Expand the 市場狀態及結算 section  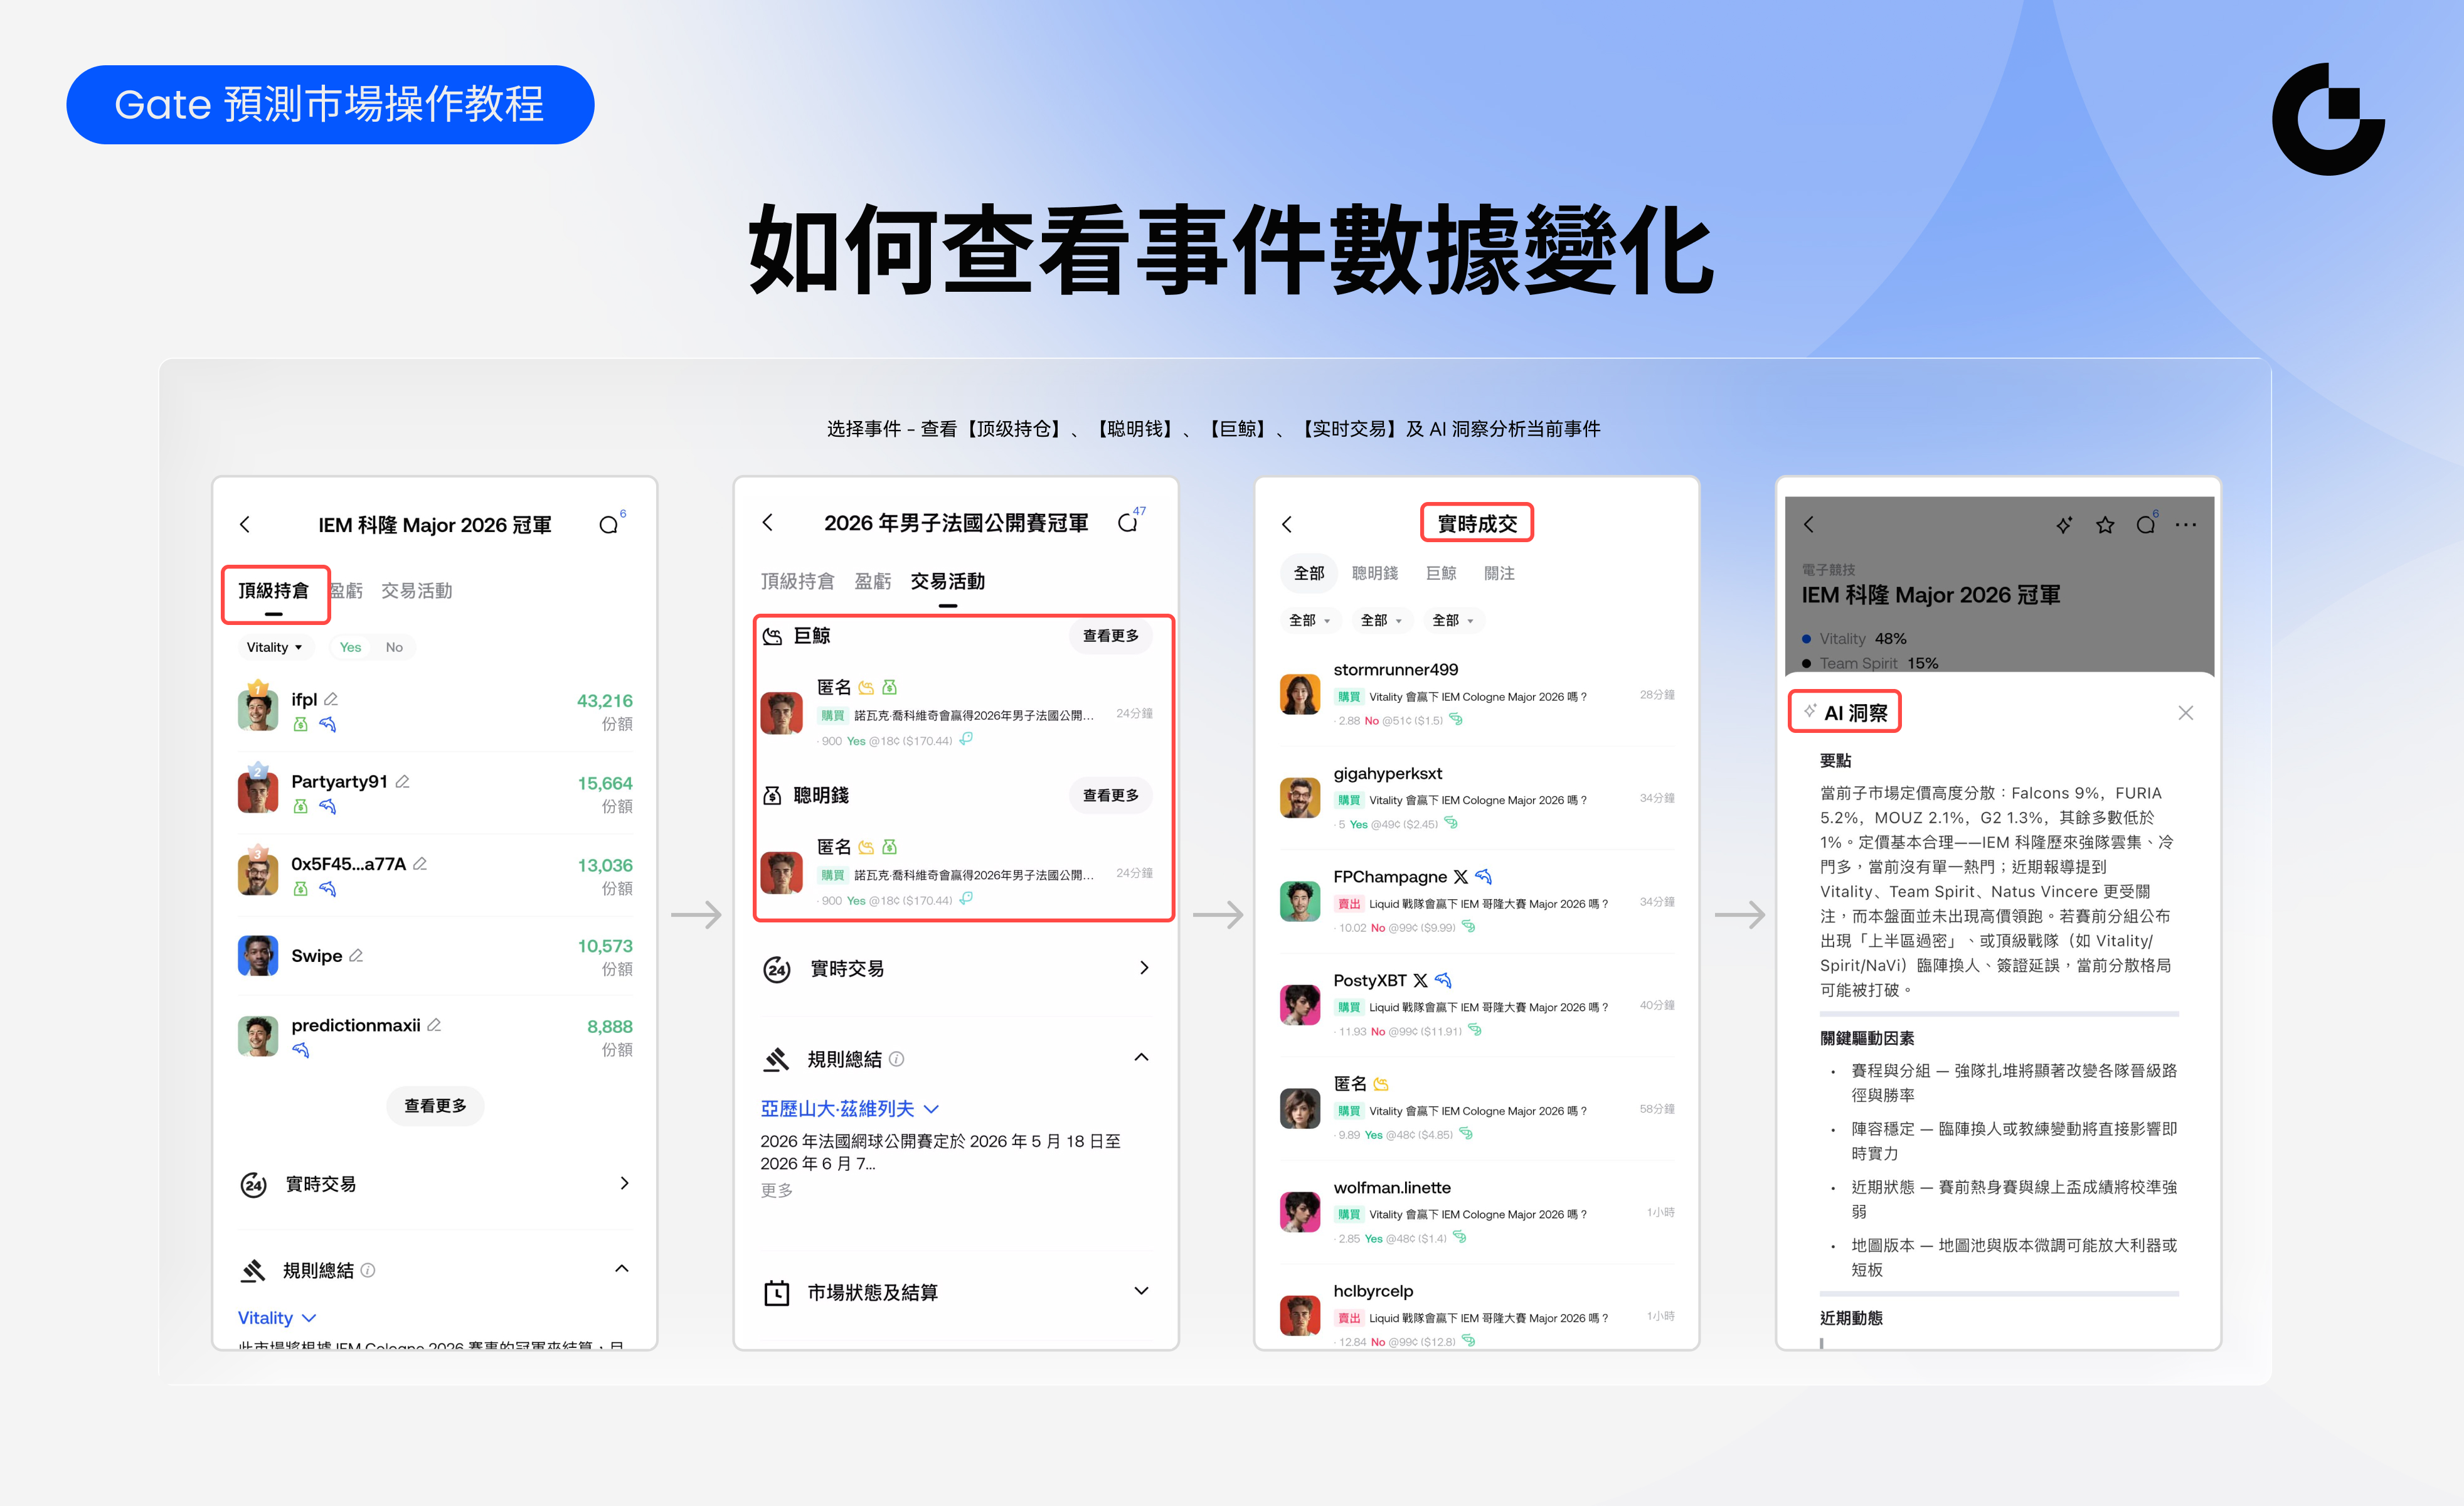[x=1141, y=1291]
